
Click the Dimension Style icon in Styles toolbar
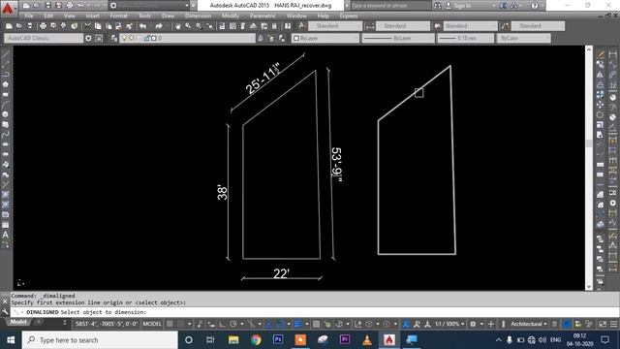click(x=370, y=26)
